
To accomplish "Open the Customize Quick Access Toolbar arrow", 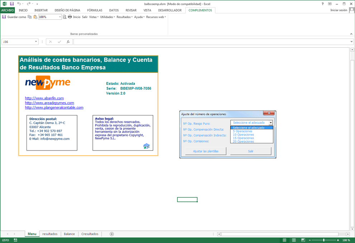I will click(37, 4).
